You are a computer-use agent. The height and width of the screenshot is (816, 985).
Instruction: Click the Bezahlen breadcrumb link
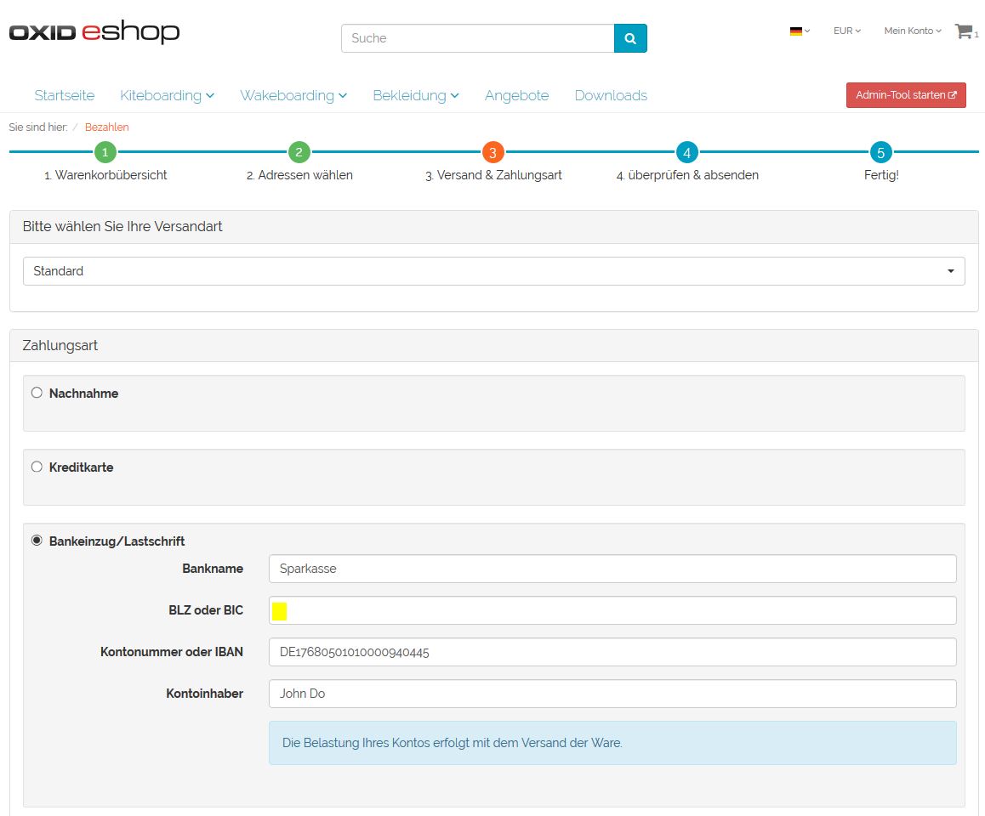[x=106, y=127]
